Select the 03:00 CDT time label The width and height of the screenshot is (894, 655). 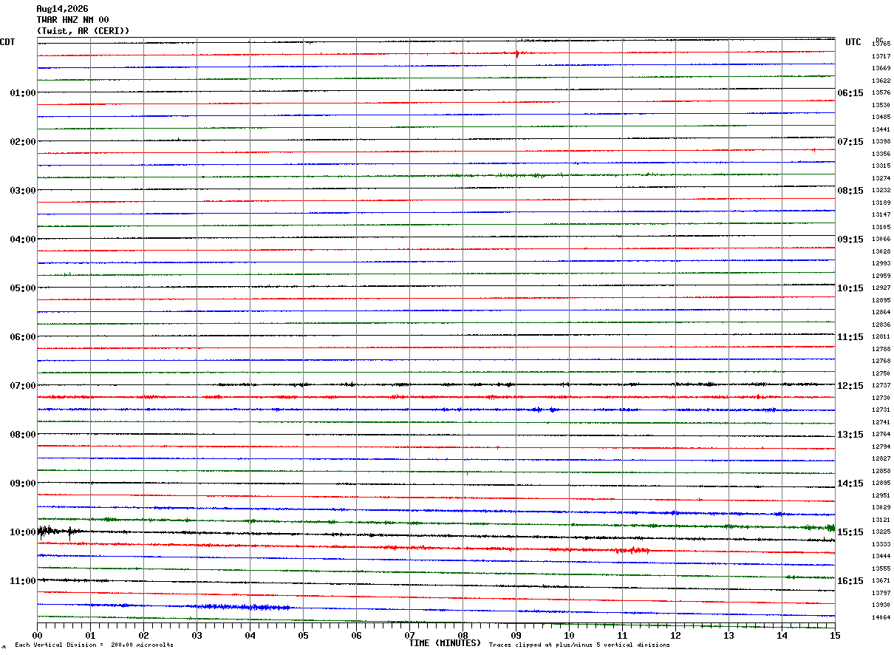[23, 191]
